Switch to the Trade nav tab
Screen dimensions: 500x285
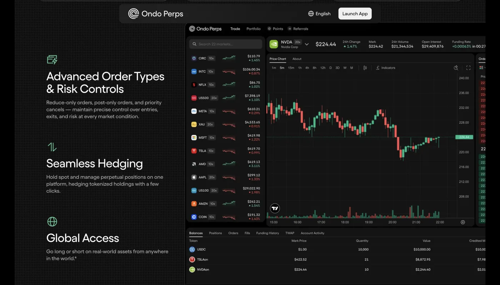pyautogui.click(x=235, y=29)
